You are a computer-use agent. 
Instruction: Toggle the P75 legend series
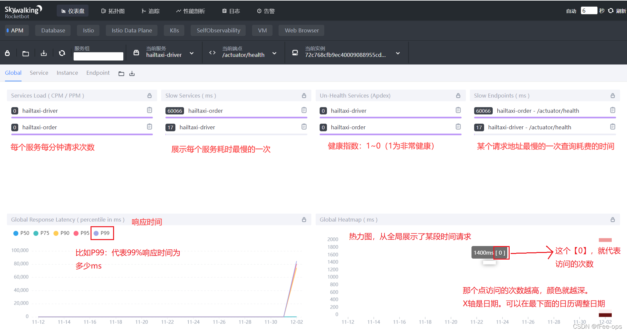pos(41,233)
